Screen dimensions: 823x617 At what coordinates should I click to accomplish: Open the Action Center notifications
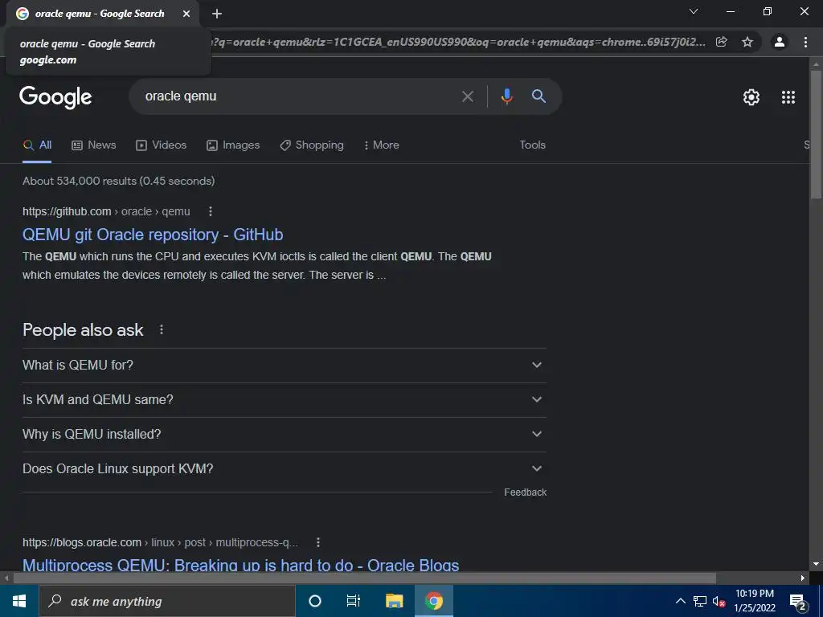pos(798,603)
